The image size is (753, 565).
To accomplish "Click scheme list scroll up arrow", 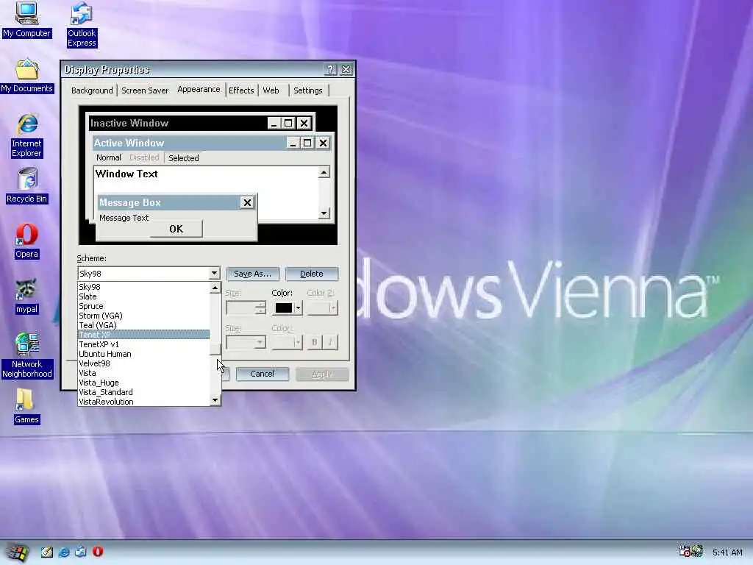I will pos(215,288).
